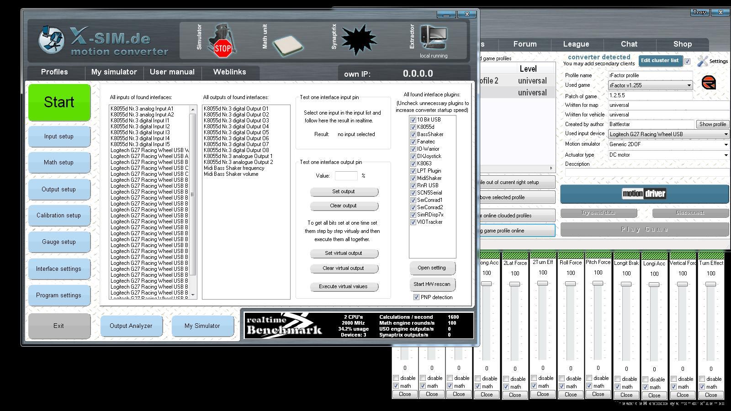
Task: Open the Output Analyzer
Action: (x=131, y=326)
